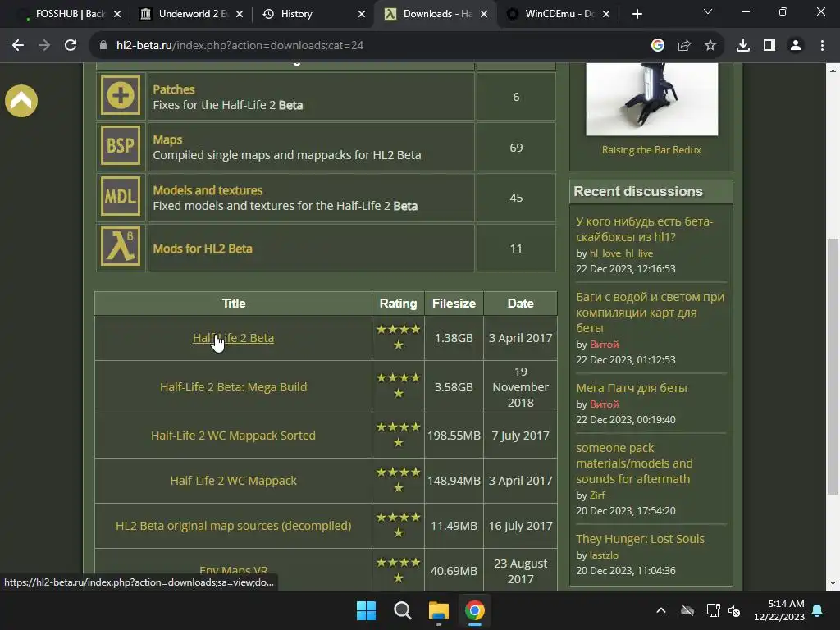Open the Chrome three-dot menu
Viewport: 840px width, 630px height.
coord(822,46)
